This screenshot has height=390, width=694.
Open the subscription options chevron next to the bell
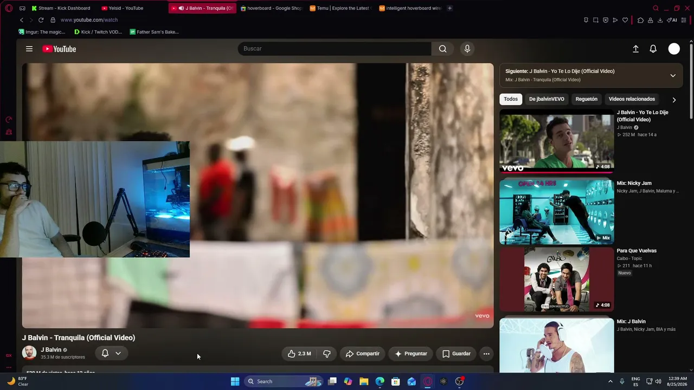[118, 353]
